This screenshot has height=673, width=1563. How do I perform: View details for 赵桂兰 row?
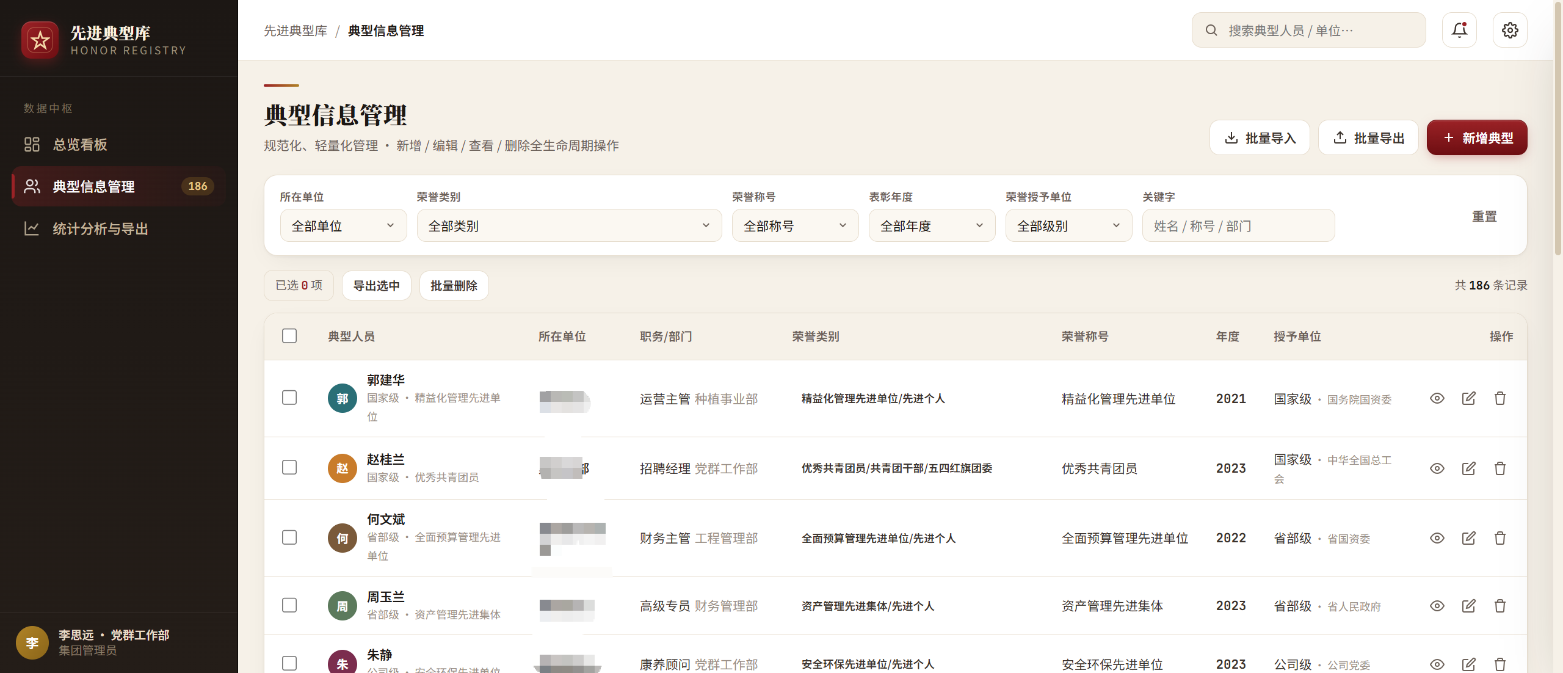pos(1437,468)
